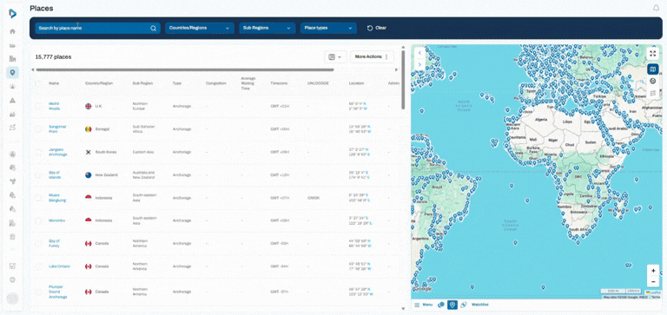Open the Countries/Regions dropdown
Image resolution: width=667 pixels, height=315 pixels.
(200, 28)
